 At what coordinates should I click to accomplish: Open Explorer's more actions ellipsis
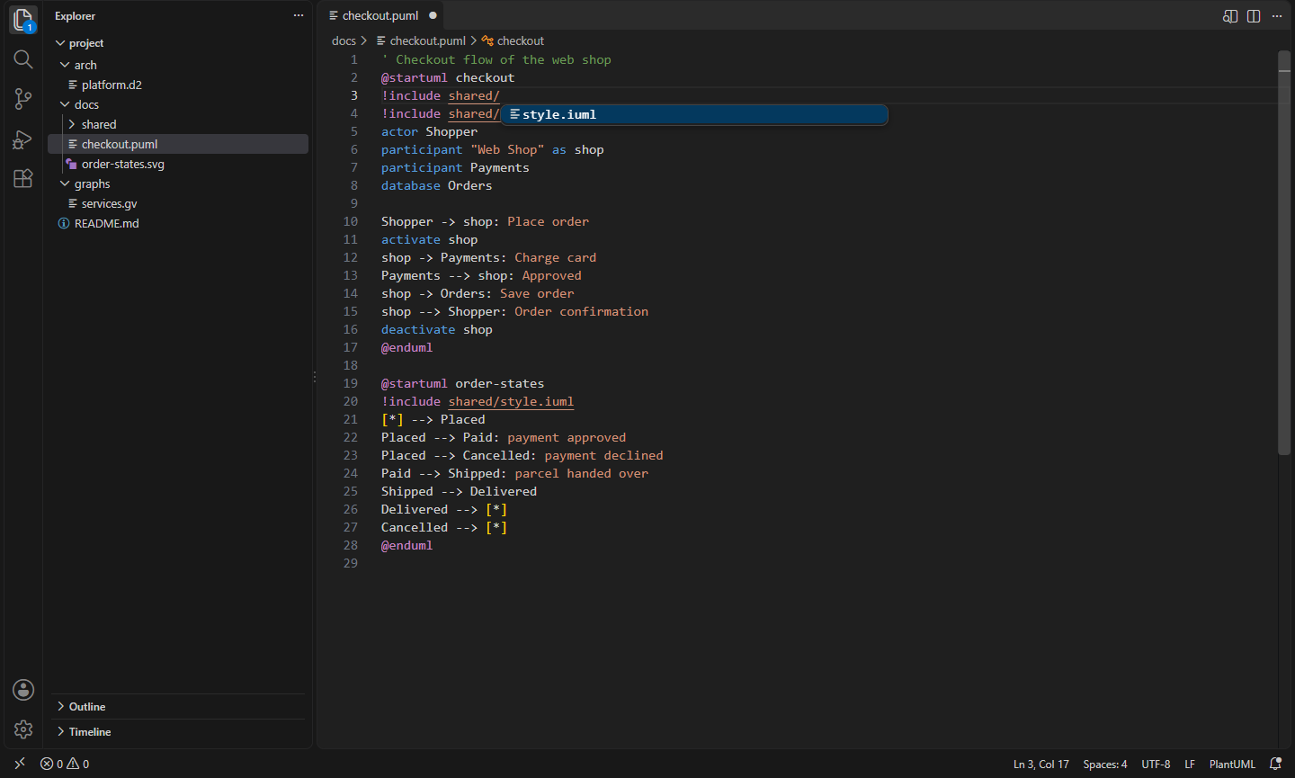tap(299, 15)
